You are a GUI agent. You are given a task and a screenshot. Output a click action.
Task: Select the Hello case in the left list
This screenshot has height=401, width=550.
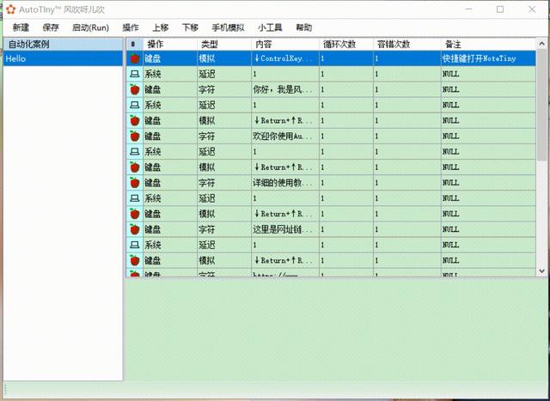pyautogui.click(x=63, y=58)
